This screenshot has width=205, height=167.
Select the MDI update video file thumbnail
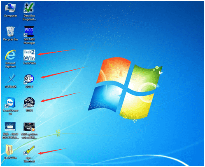click(x=29, y=126)
